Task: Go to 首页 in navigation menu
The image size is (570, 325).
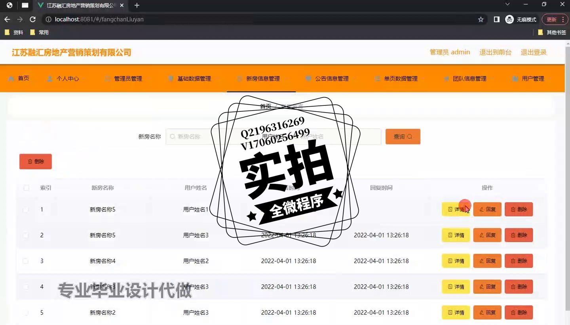Action: pos(19,78)
